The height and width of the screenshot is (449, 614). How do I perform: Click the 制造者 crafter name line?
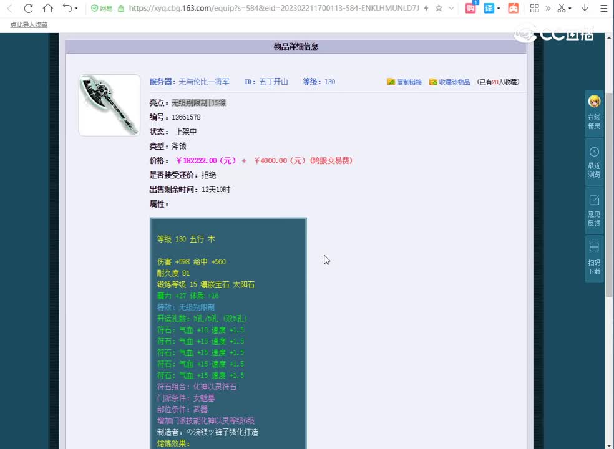(x=208, y=432)
